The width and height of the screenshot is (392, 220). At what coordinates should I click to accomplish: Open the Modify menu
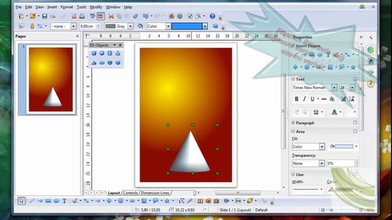pos(96,7)
